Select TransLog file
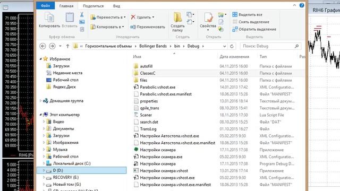 click(x=148, y=129)
